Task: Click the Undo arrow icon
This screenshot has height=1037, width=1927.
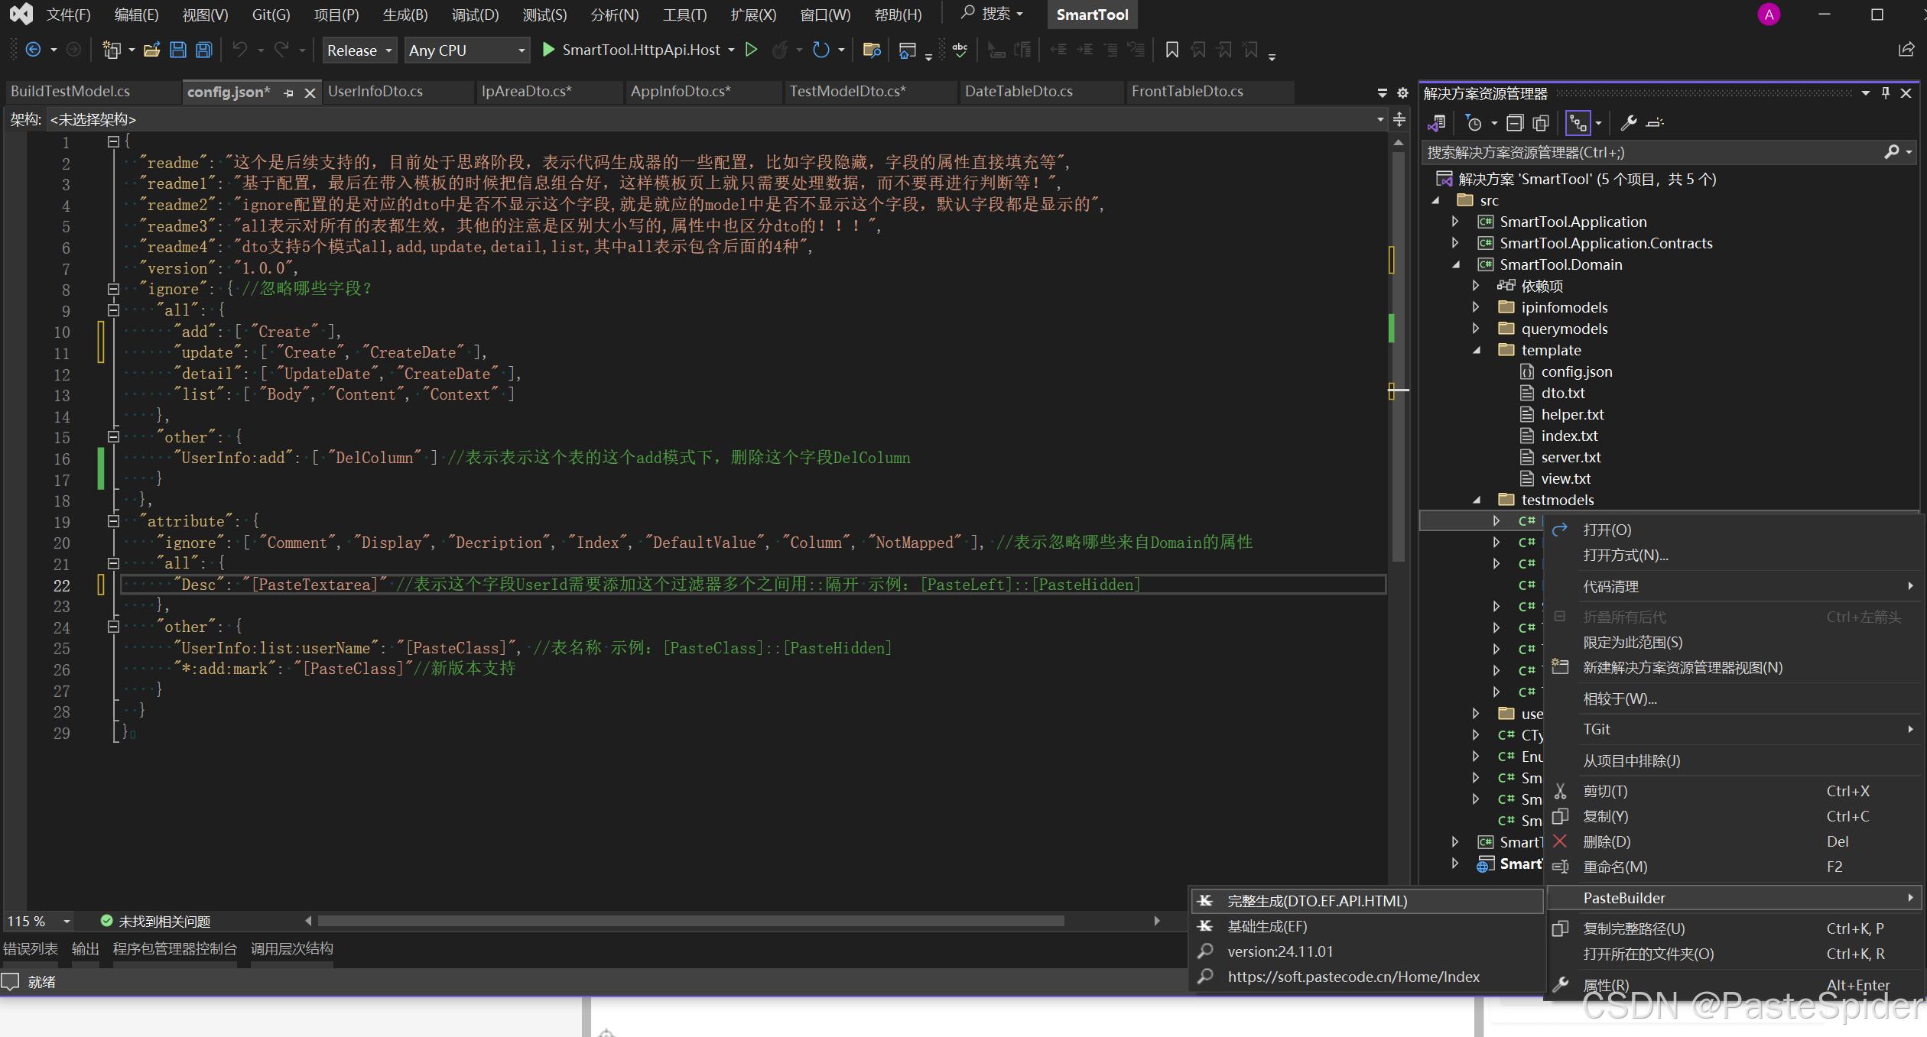Action: [x=240, y=50]
